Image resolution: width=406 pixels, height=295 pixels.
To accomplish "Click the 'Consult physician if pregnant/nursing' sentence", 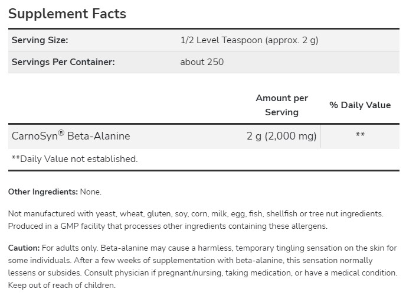I will coord(241,273).
